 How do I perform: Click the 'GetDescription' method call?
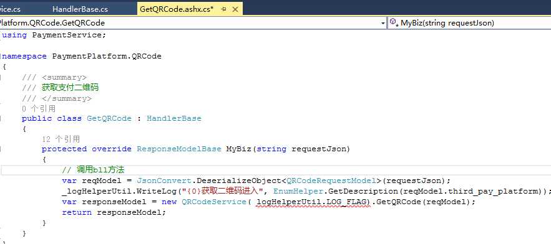(x=363, y=191)
